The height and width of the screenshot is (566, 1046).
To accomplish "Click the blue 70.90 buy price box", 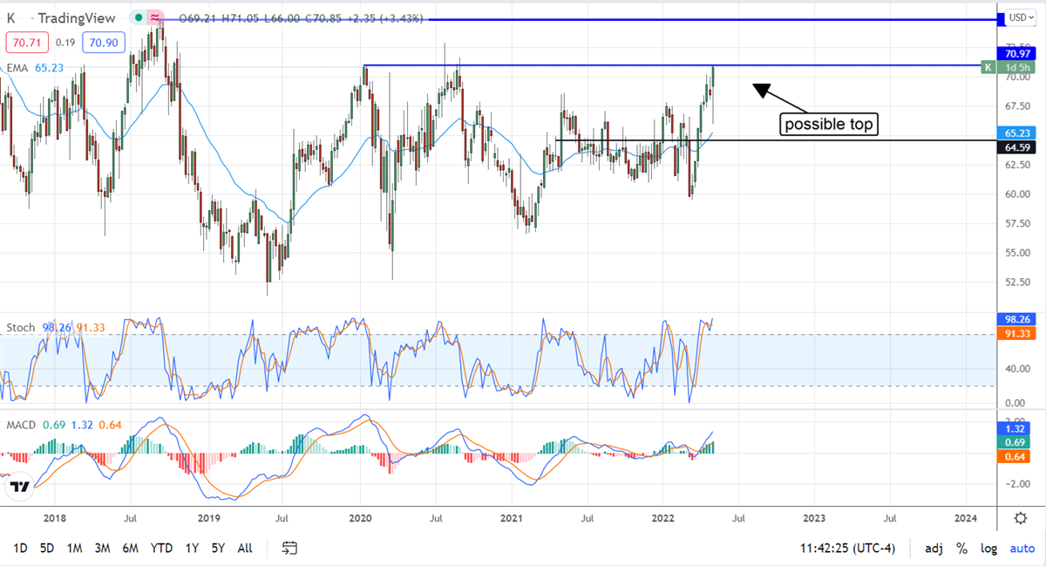I will click(102, 41).
